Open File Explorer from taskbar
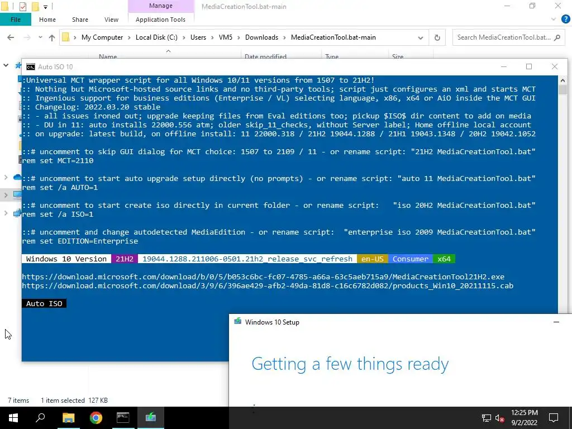The width and height of the screenshot is (572, 429). coord(68,418)
